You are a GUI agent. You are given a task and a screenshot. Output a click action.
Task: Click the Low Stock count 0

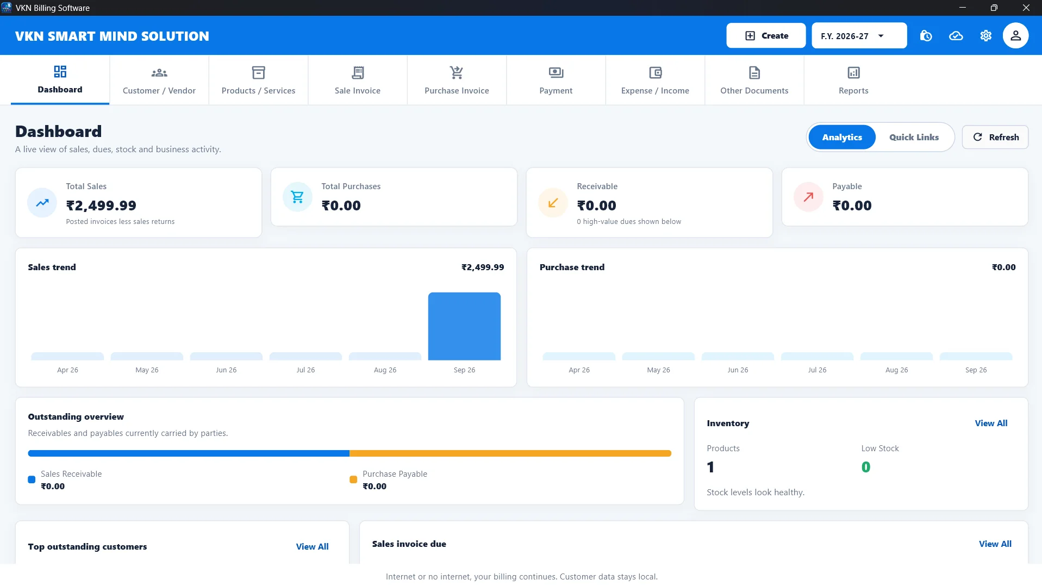865,467
